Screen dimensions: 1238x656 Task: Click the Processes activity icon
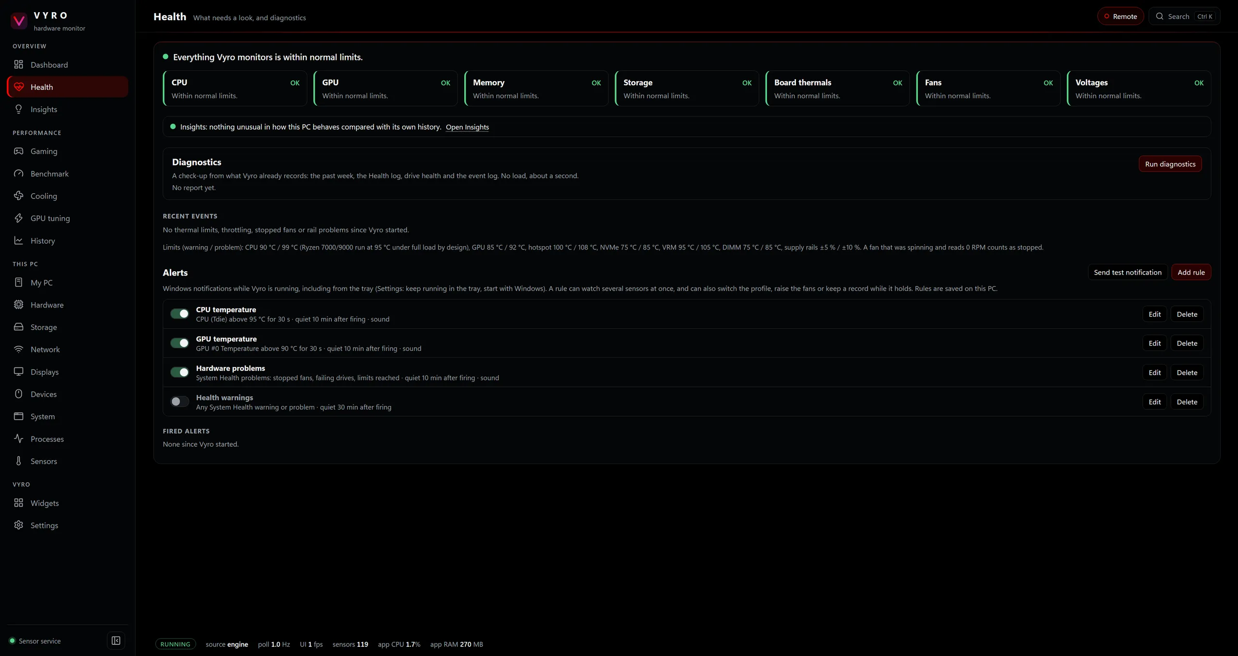coord(18,438)
